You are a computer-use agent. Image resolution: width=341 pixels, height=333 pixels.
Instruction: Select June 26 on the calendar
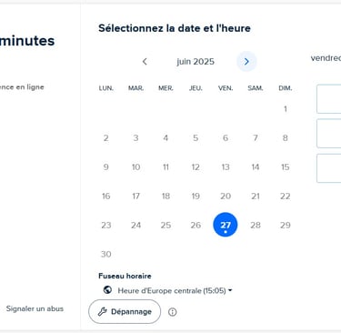(196, 225)
